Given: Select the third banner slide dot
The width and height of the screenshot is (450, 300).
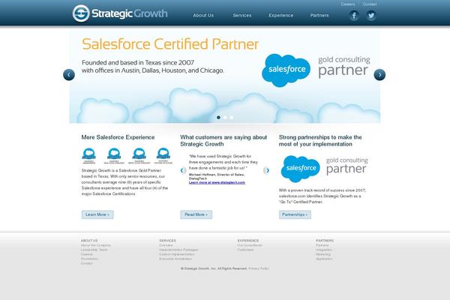Looking at the screenshot, I should pyautogui.click(x=232, y=118).
